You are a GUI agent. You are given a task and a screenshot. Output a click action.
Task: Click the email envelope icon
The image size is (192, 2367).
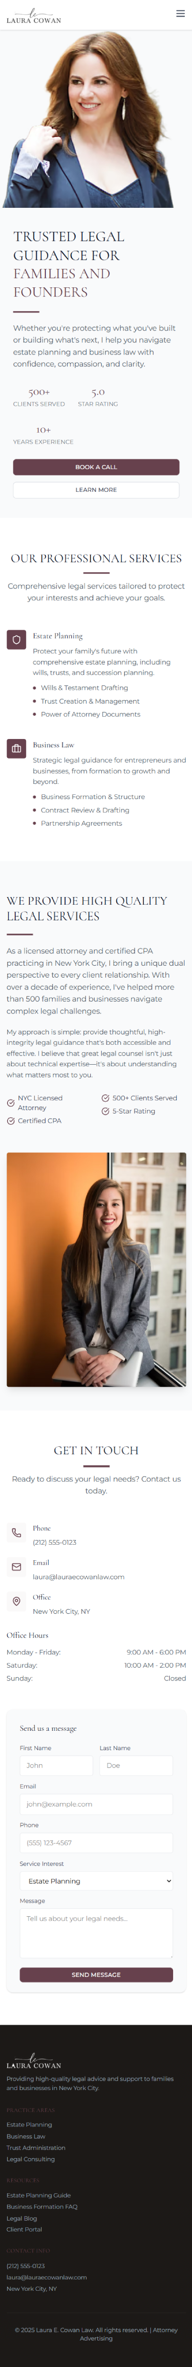click(x=17, y=1566)
